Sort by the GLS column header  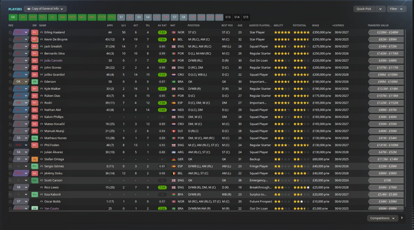click(x=124, y=25)
